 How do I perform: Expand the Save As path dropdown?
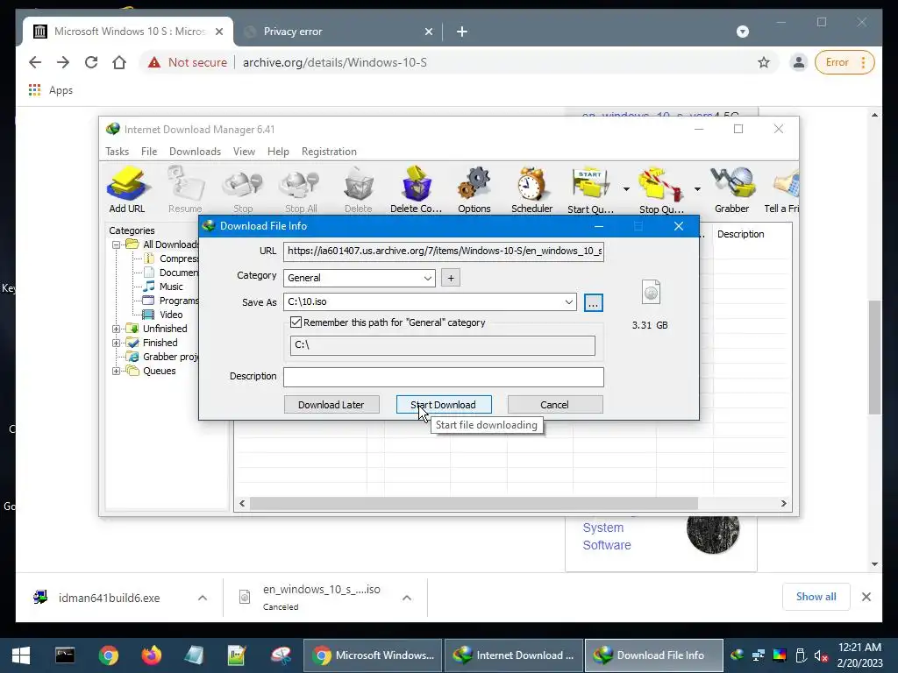[x=568, y=302]
